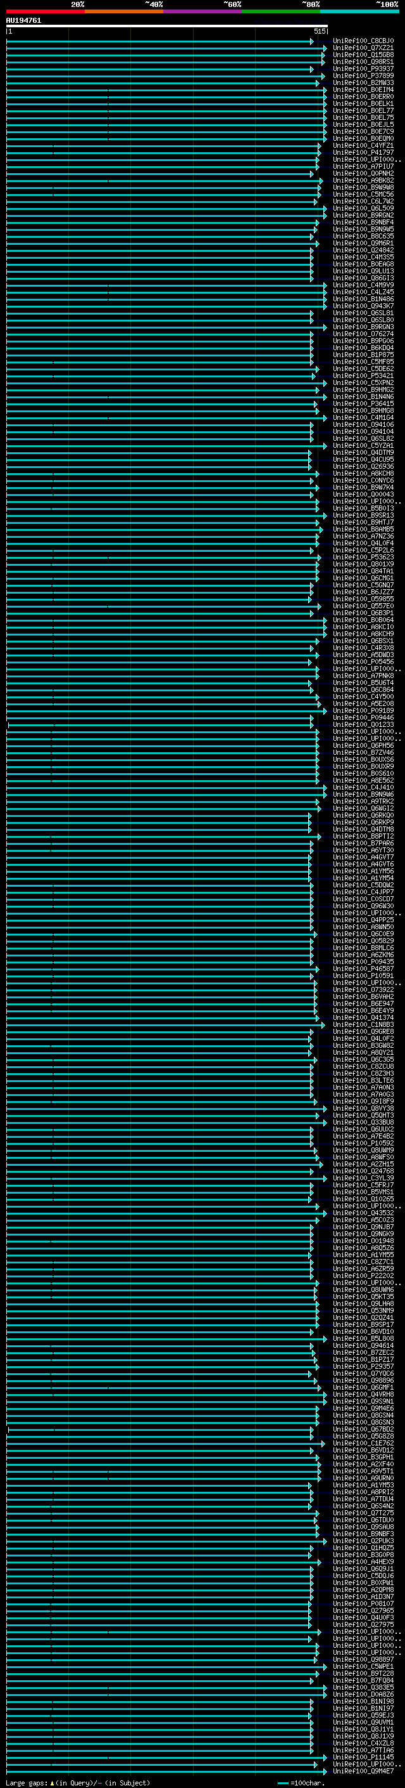Select label UniRef100_A9BK82

tap(363, 181)
